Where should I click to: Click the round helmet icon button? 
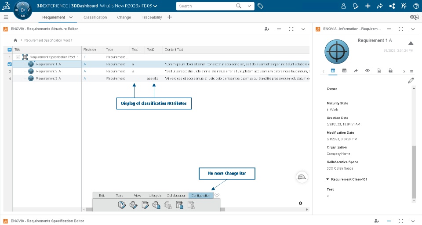pyautogui.click(x=302, y=177)
